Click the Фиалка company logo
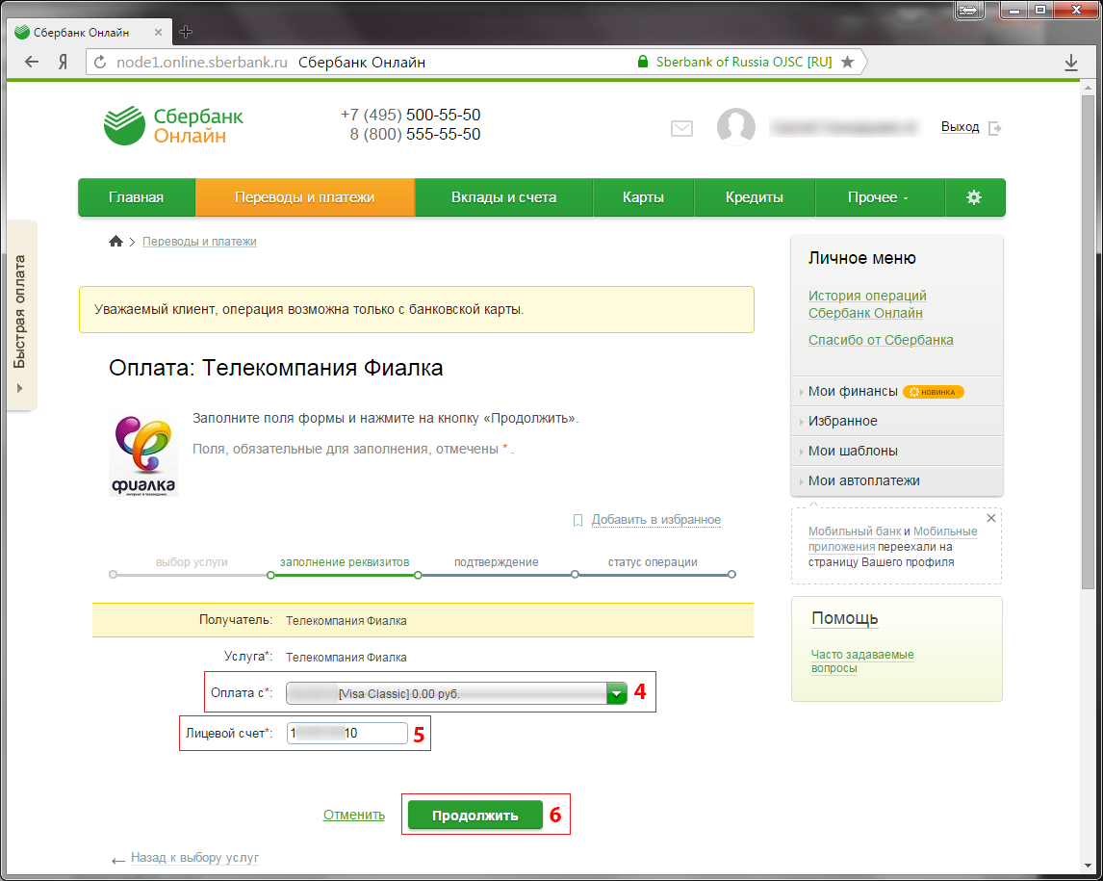1103x881 pixels. (143, 454)
